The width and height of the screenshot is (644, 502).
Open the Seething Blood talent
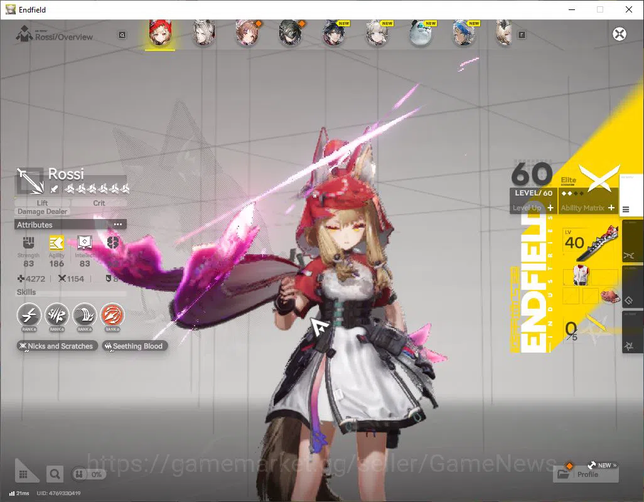pyautogui.click(x=134, y=346)
